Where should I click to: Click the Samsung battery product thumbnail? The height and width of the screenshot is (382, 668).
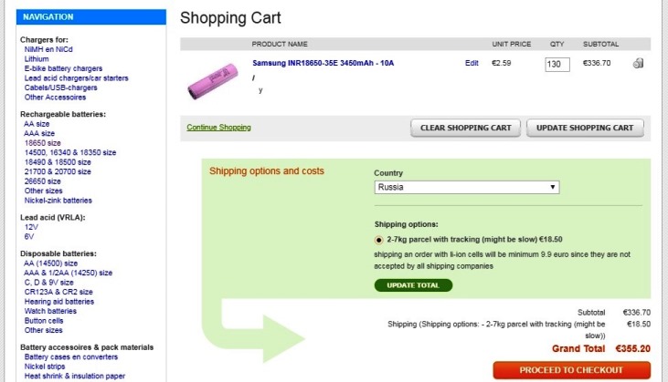(215, 79)
